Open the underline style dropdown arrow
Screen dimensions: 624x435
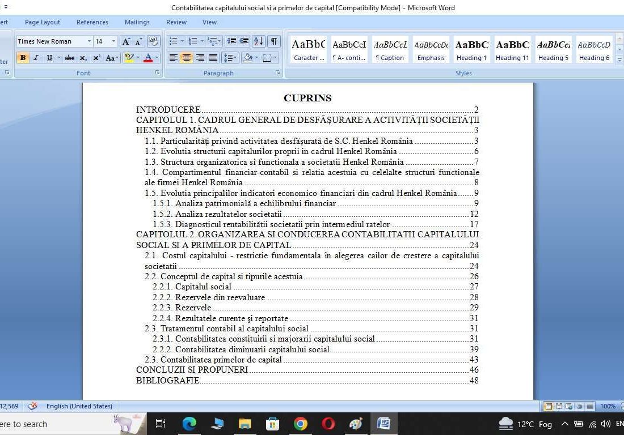tap(59, 58)
